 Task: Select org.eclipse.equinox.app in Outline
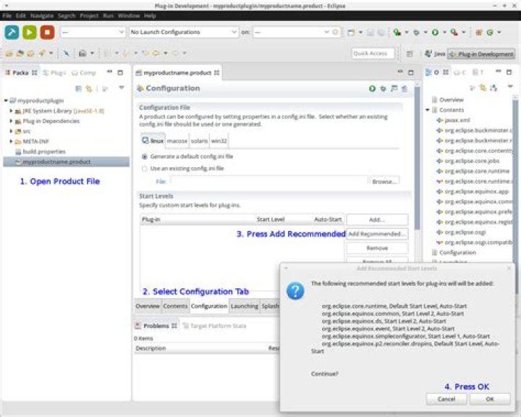(473, 192)
